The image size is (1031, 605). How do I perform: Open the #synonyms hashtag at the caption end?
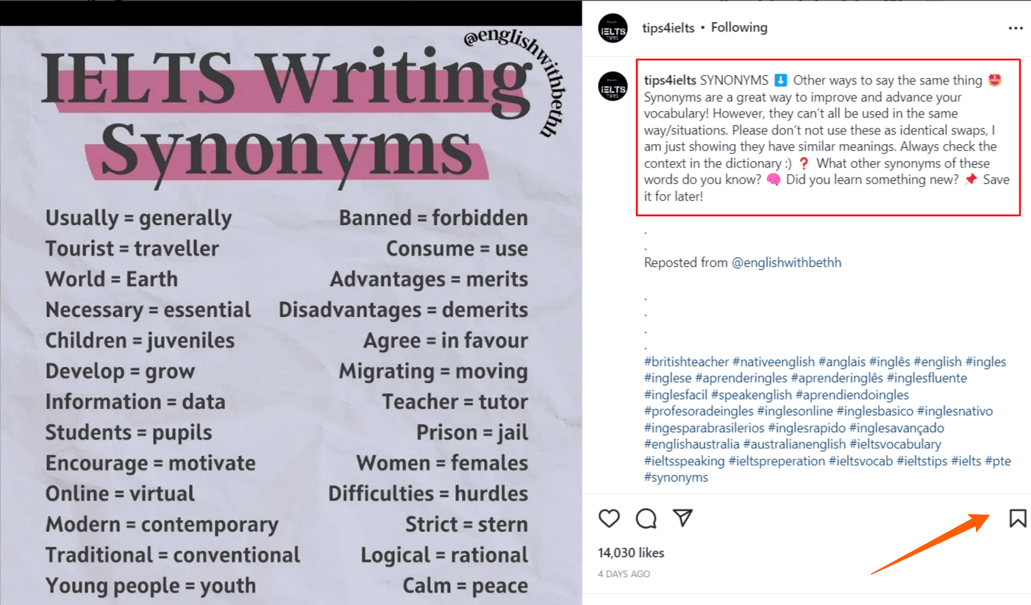(675, 477)
